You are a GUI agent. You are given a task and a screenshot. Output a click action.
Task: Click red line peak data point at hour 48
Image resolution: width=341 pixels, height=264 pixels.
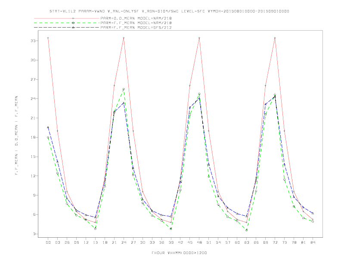click(x=199, y=38)
